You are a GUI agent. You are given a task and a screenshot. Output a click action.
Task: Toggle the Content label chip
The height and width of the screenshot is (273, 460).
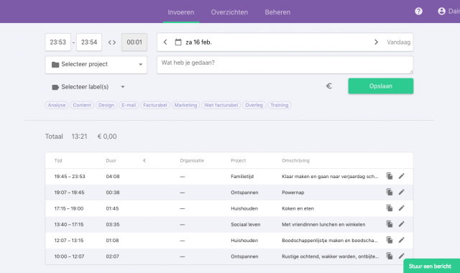click(x=82, y=106)
